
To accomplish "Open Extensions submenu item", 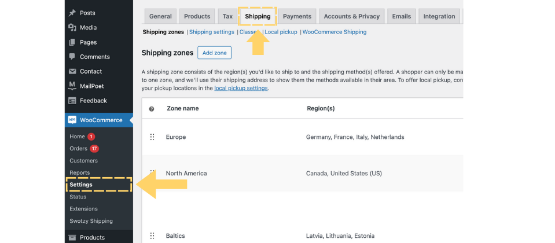I will pos(83,209).
